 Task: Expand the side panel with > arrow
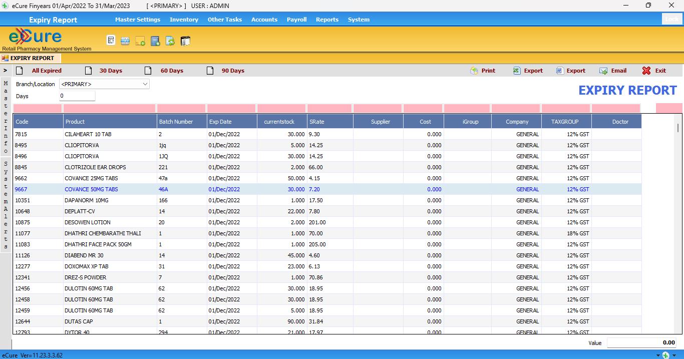coord(5,71)
